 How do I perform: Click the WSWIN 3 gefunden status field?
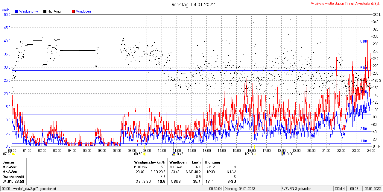297,189
